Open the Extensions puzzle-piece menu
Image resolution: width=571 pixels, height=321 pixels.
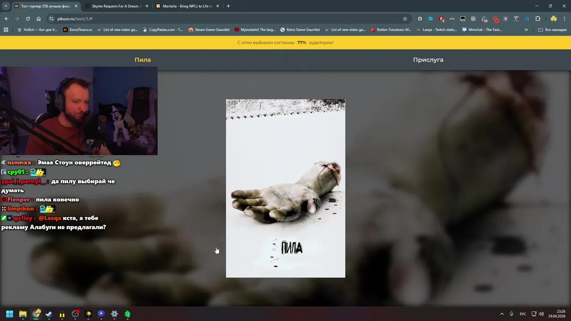538,19
